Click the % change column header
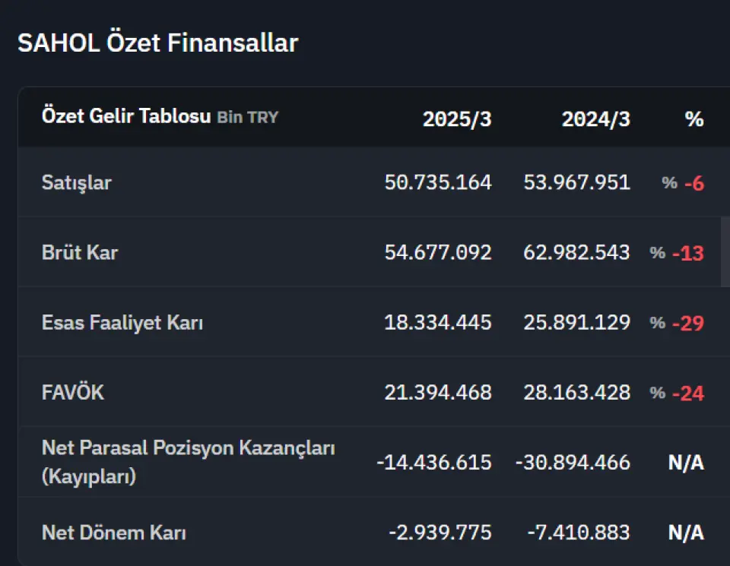The height and width of the screenshot is (566, 730). (694, 119)
